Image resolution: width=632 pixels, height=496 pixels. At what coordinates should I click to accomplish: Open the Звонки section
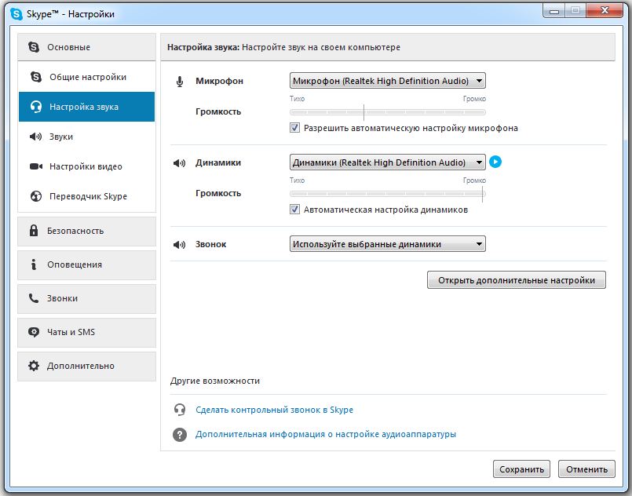coord(86,298)
